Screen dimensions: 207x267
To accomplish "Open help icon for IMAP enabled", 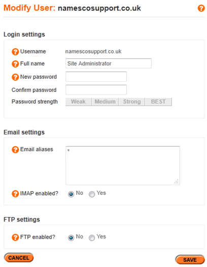I will 15,193.
